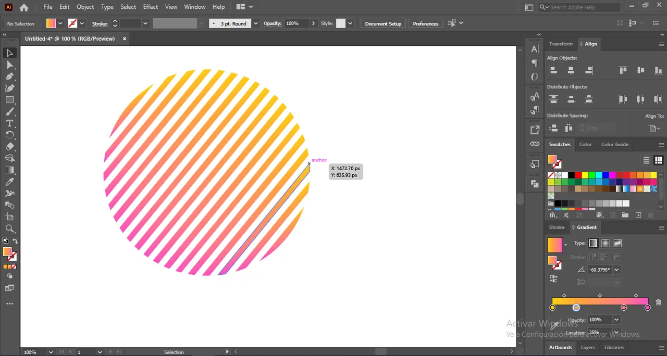Choose the Rotate tool
The width and height of the screenshot is (667, 356).
pos(9,135)
